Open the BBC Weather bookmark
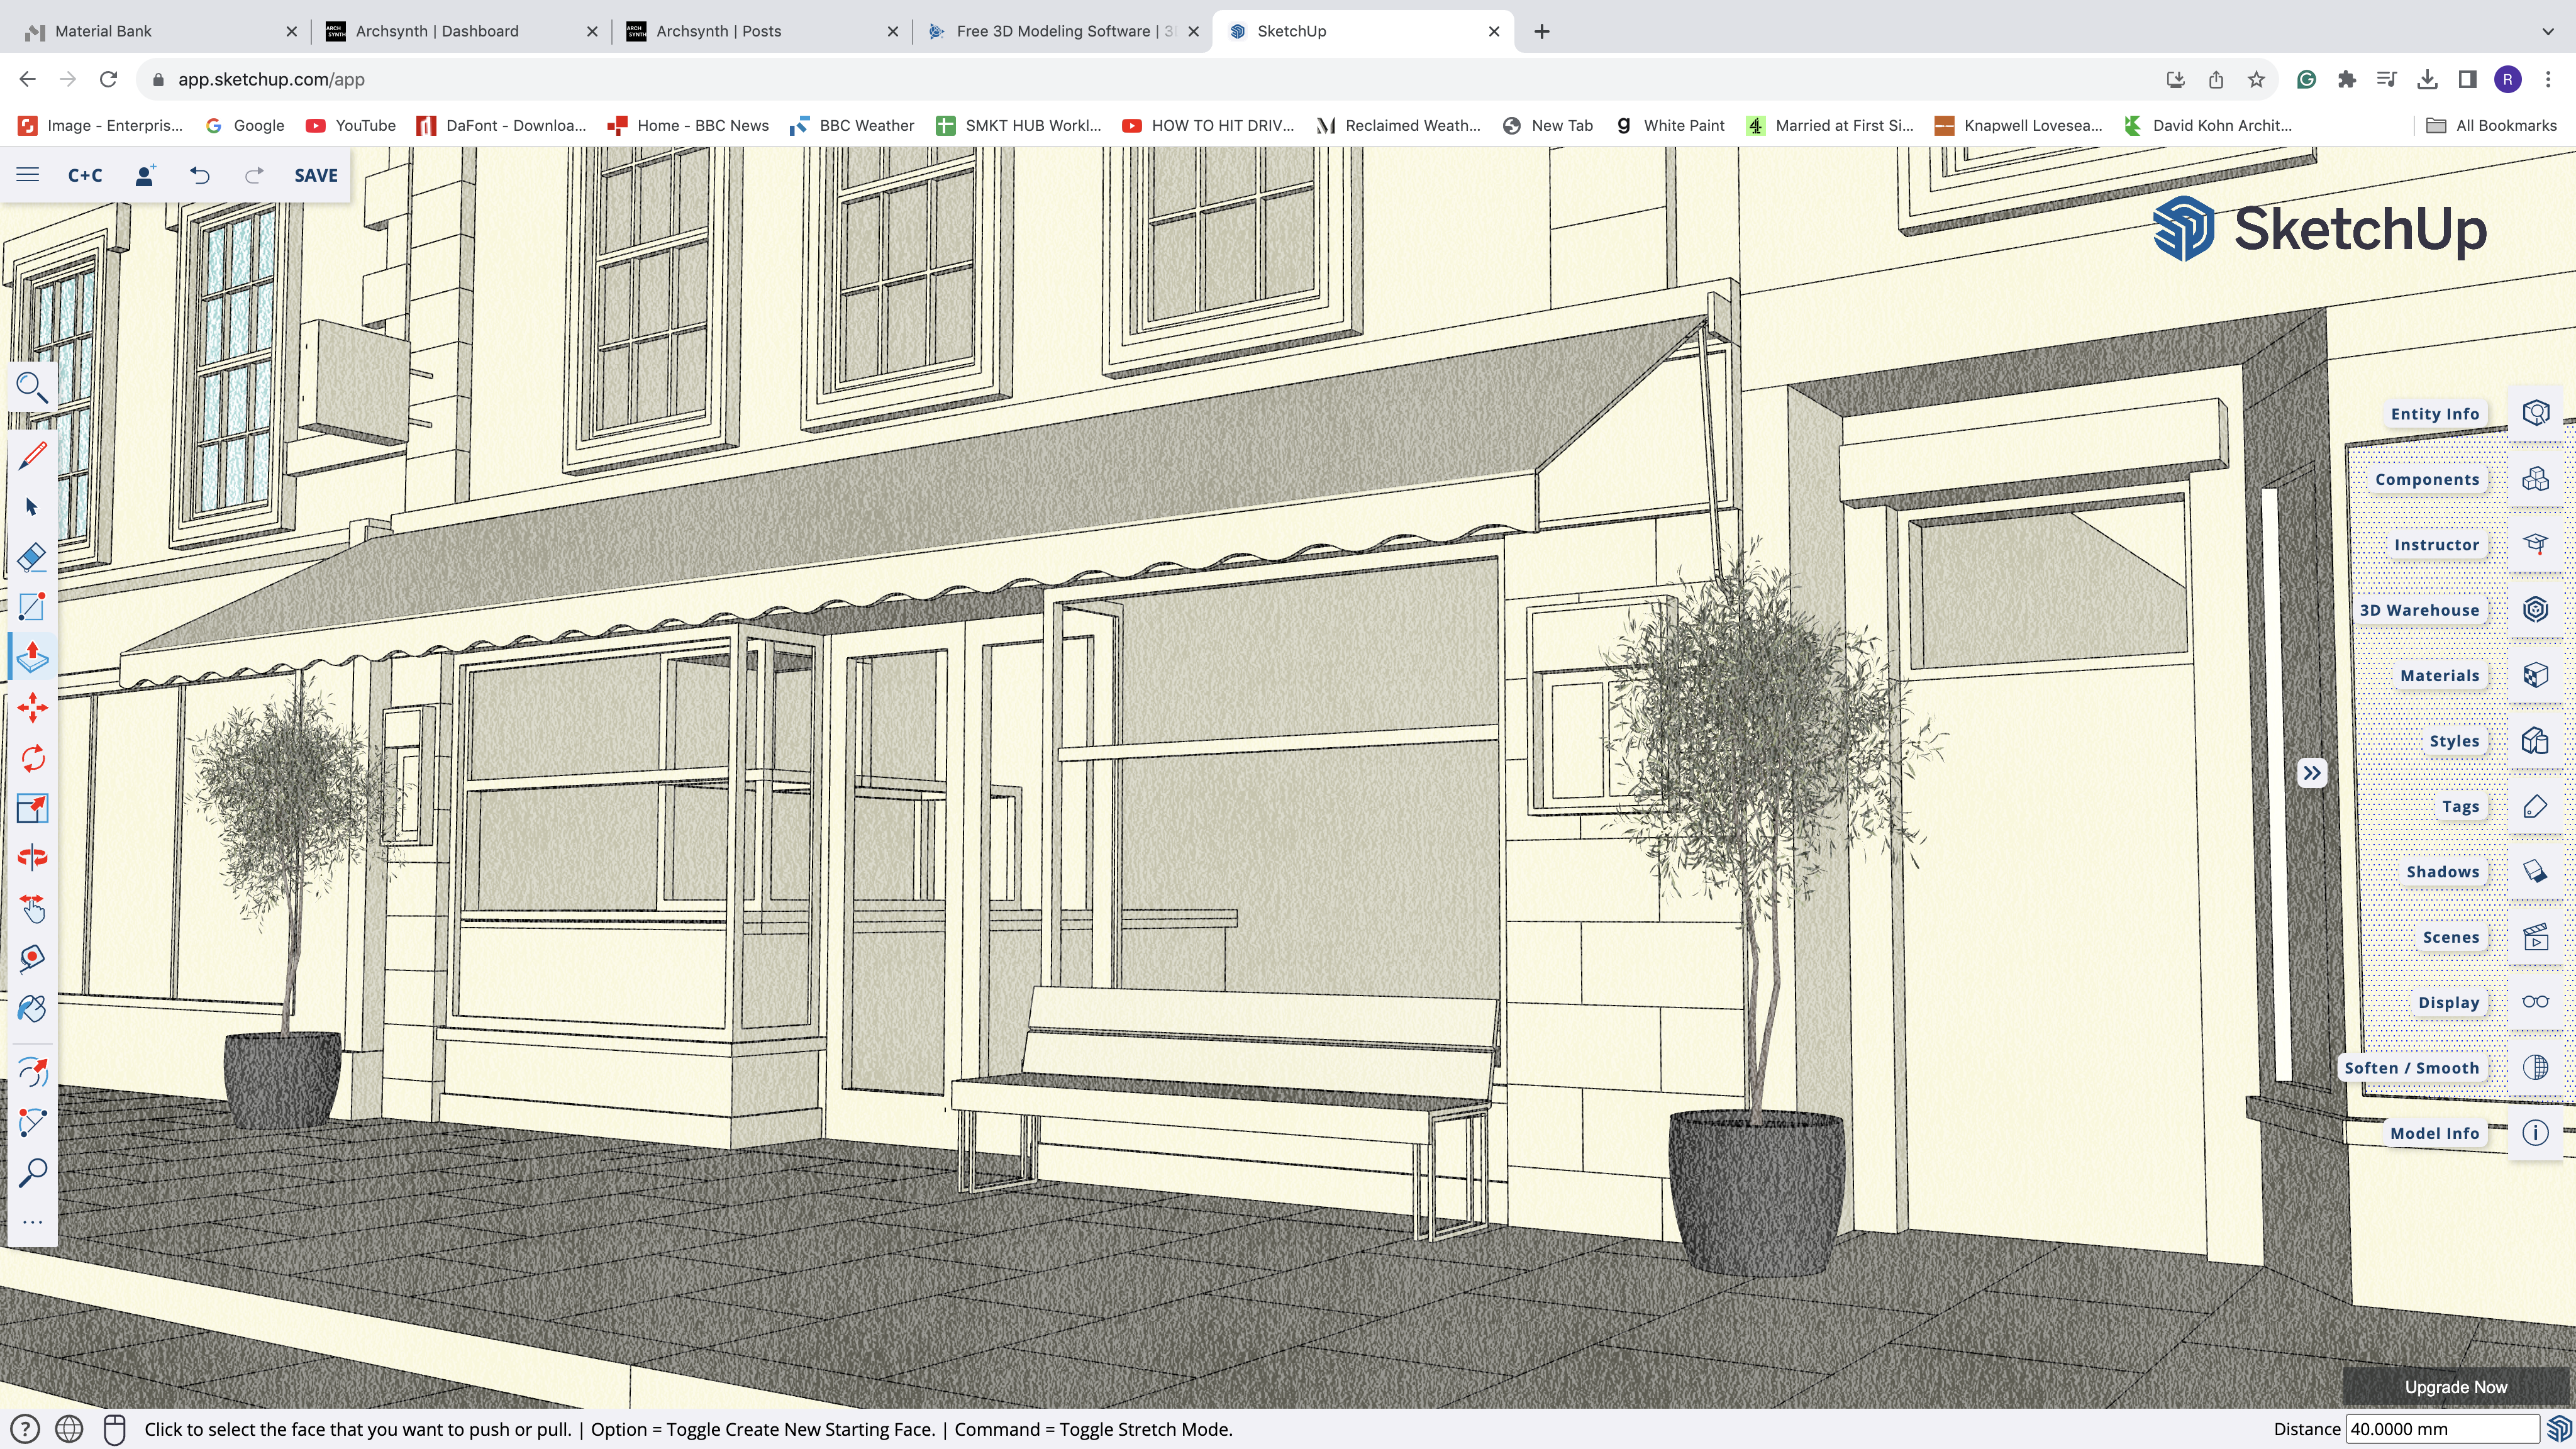The image size is (2576, 1449). click(852, 125)
